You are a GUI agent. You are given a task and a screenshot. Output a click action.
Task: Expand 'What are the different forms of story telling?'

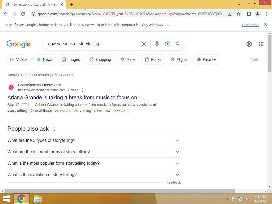[94, 152]
